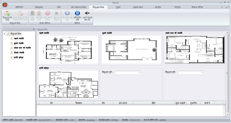The width and height of the screenshot is (231, 123).
Task: Select the Open Door ribbon icon
Action: click(32, 13)
